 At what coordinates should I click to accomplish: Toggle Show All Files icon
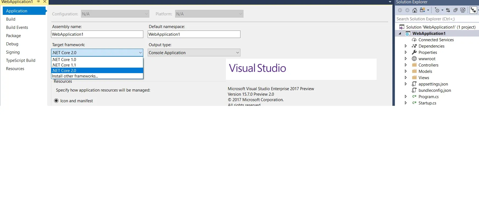point(463,10)
